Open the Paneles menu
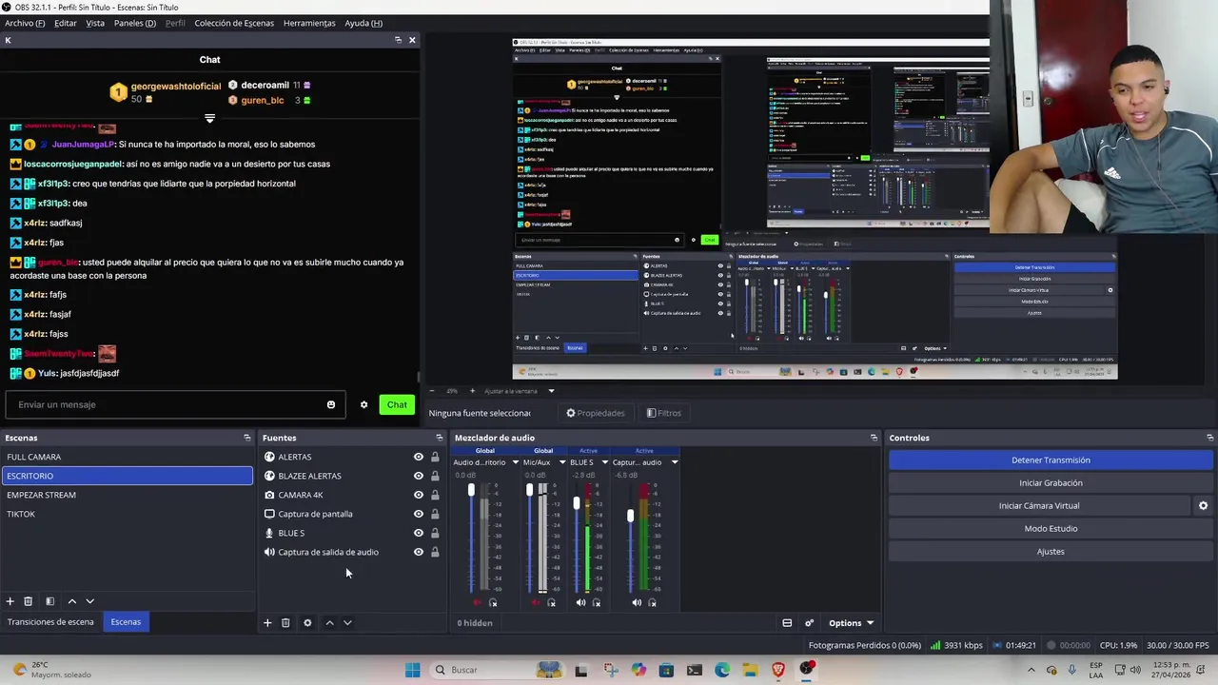1218x685 pixels. tap(135, 23)
